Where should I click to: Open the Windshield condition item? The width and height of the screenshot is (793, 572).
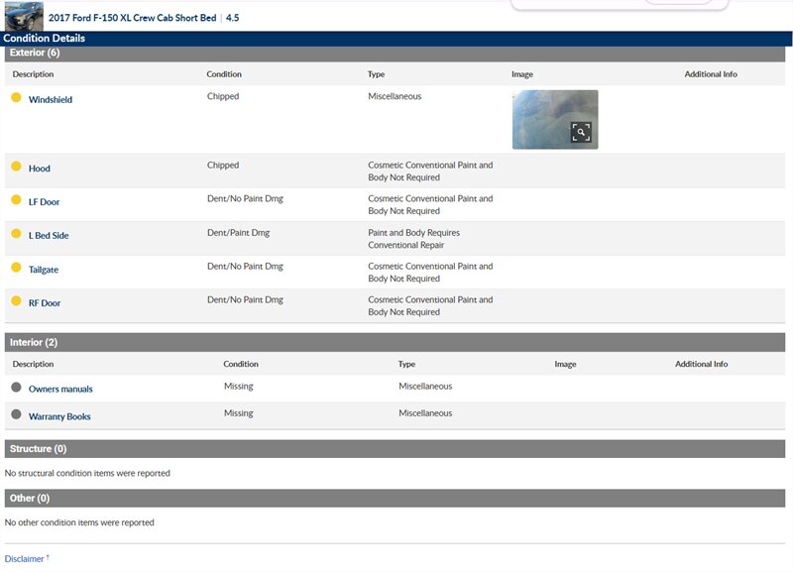(51, 100)
